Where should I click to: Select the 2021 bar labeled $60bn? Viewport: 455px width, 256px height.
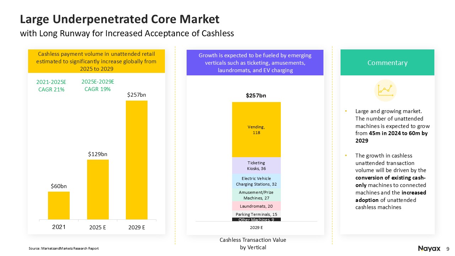(x=59, y=205)
